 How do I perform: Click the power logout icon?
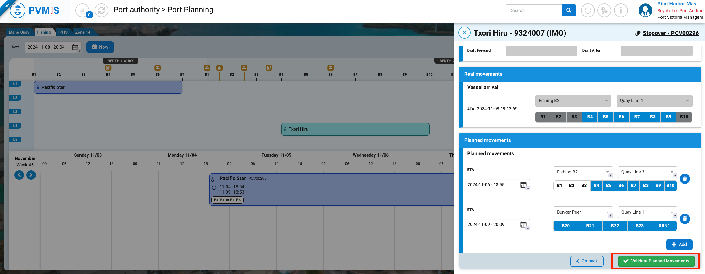(588, 11)
